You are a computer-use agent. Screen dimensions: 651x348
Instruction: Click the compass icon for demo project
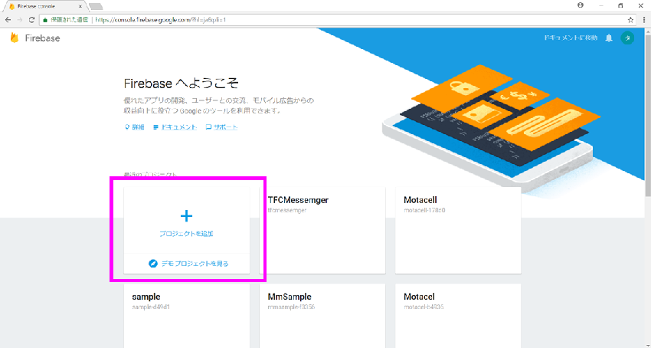click(152, 264)
